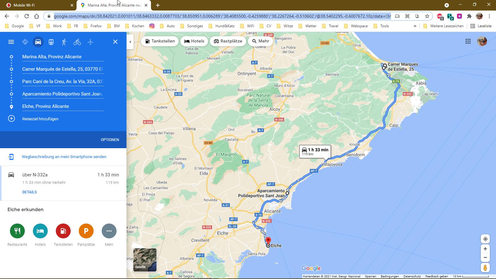This screenshot has height=279, width=496.
Task: Activate Street View pegman
Action: click(x=485, y=268)
